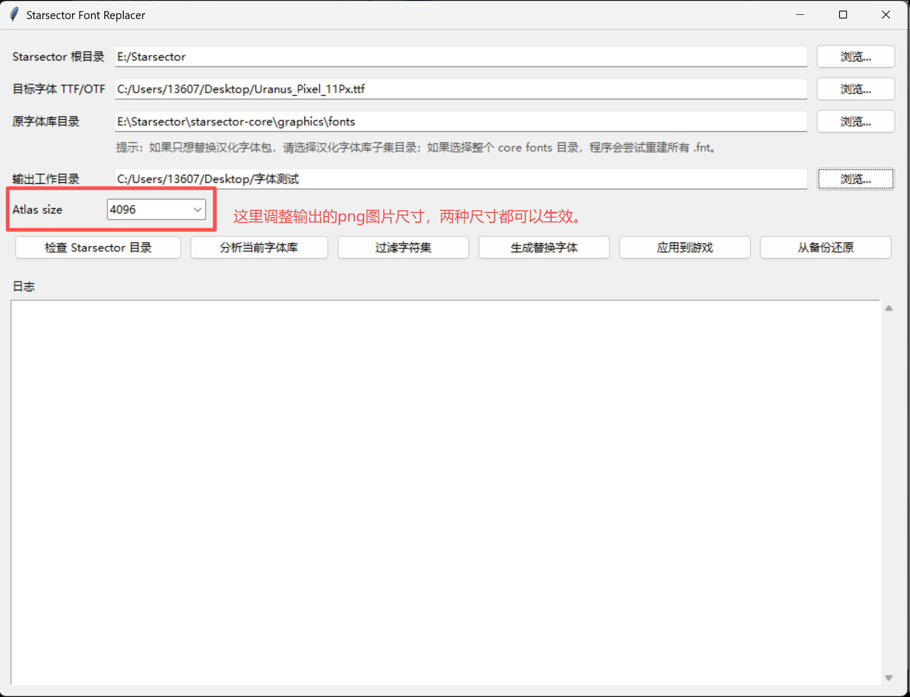
Task: Click the log scrollbar down arrow
Action: (x=889, y=678)
